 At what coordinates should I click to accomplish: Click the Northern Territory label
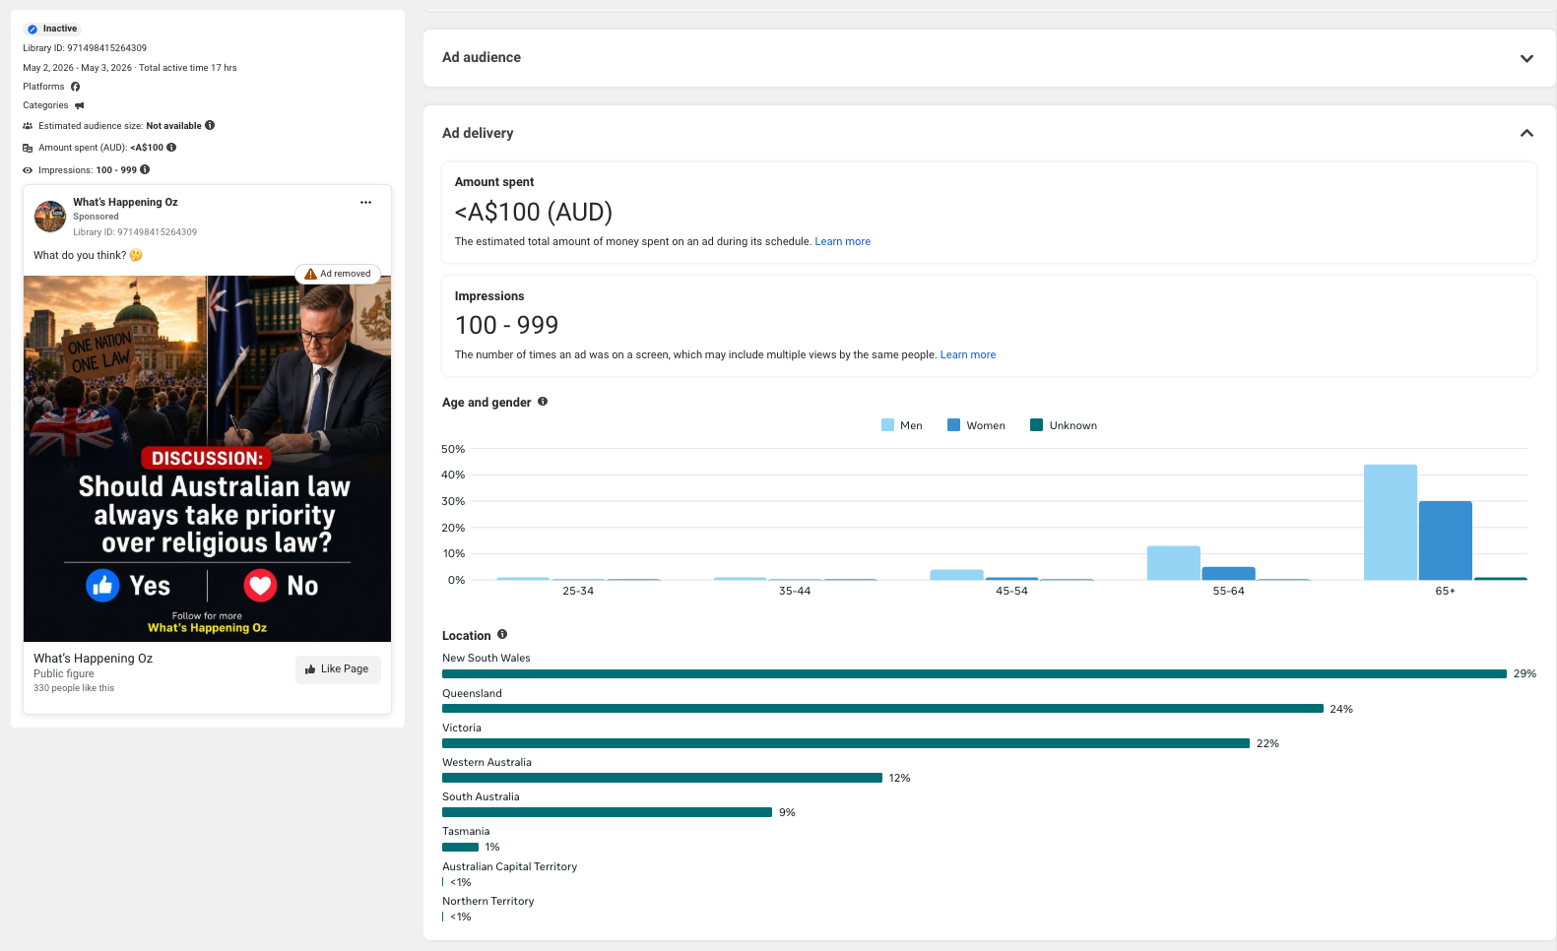coord(487,901)
